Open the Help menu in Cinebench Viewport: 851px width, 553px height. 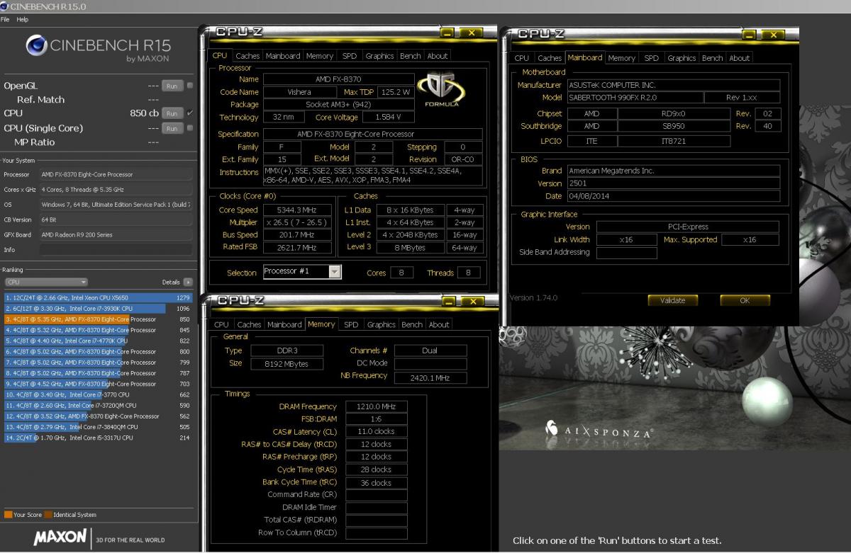click(x=23, y=19)
